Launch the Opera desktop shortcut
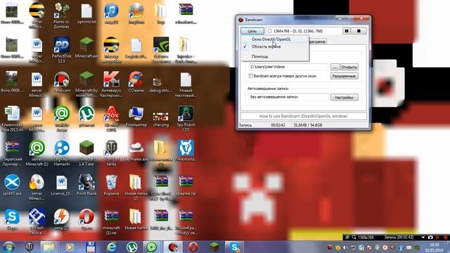 coord(86,220)
